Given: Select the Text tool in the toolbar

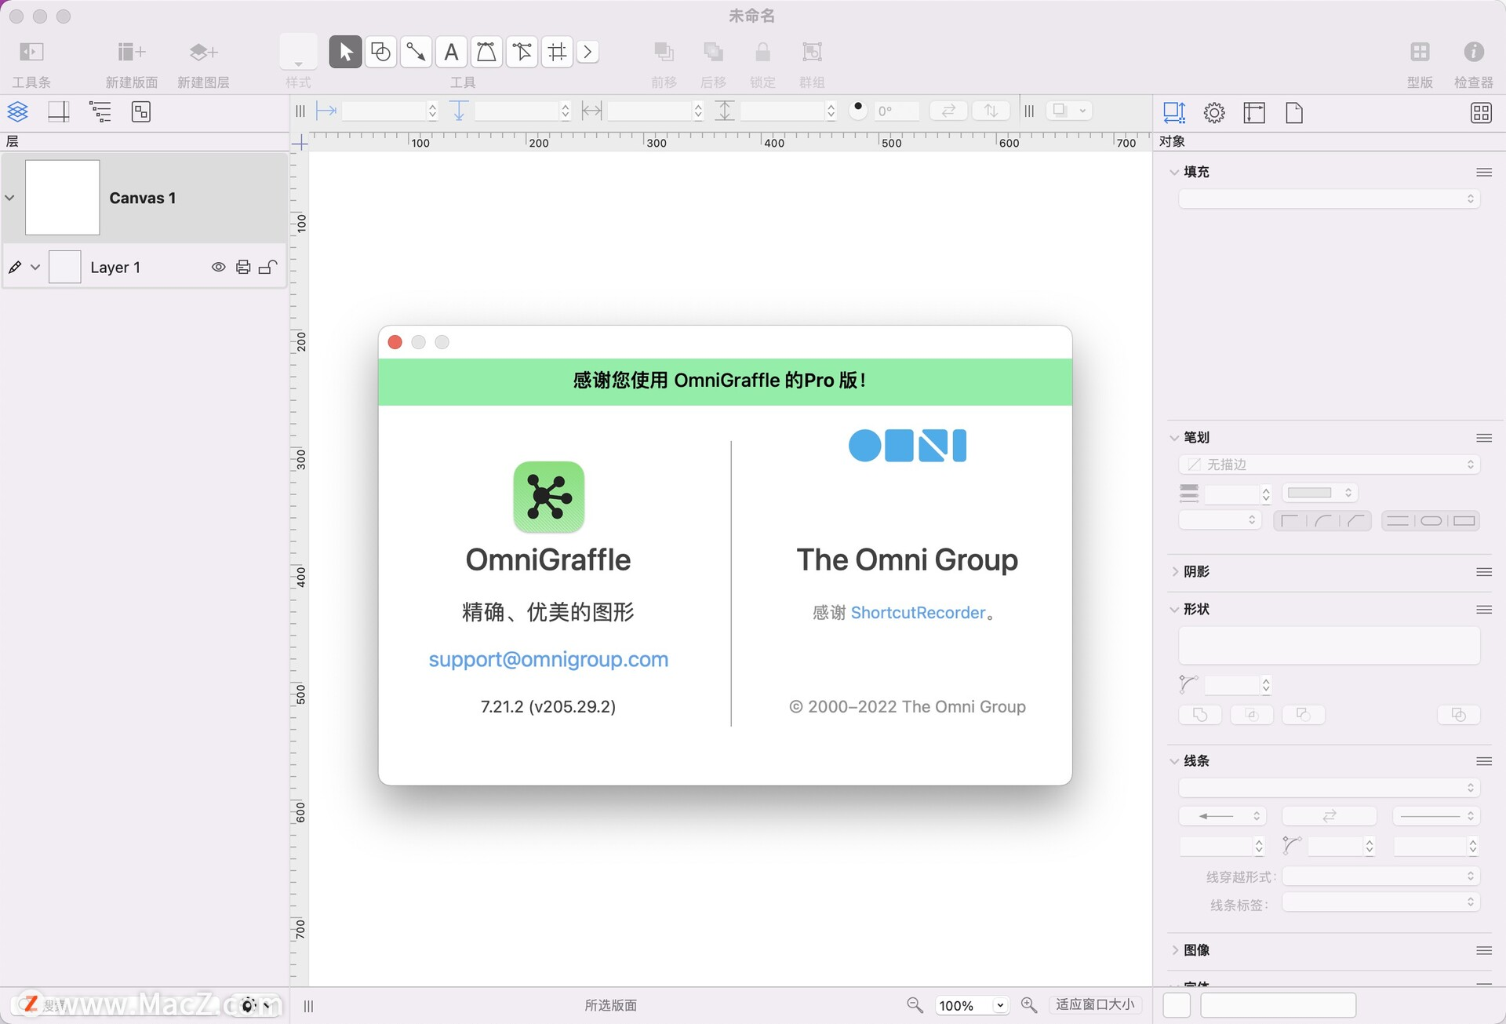Looking at the screenshot, I should 451,51.
